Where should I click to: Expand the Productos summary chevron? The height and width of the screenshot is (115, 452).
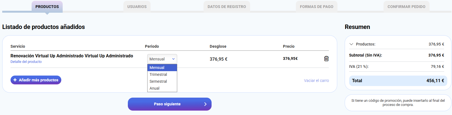click(351, 44)
